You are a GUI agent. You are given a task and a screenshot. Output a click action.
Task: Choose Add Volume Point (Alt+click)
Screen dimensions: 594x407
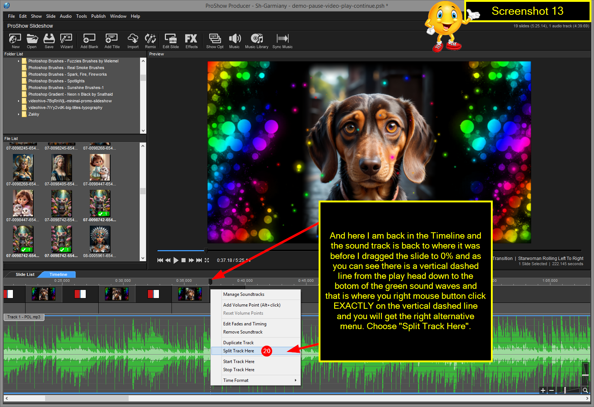pos(256,305)
